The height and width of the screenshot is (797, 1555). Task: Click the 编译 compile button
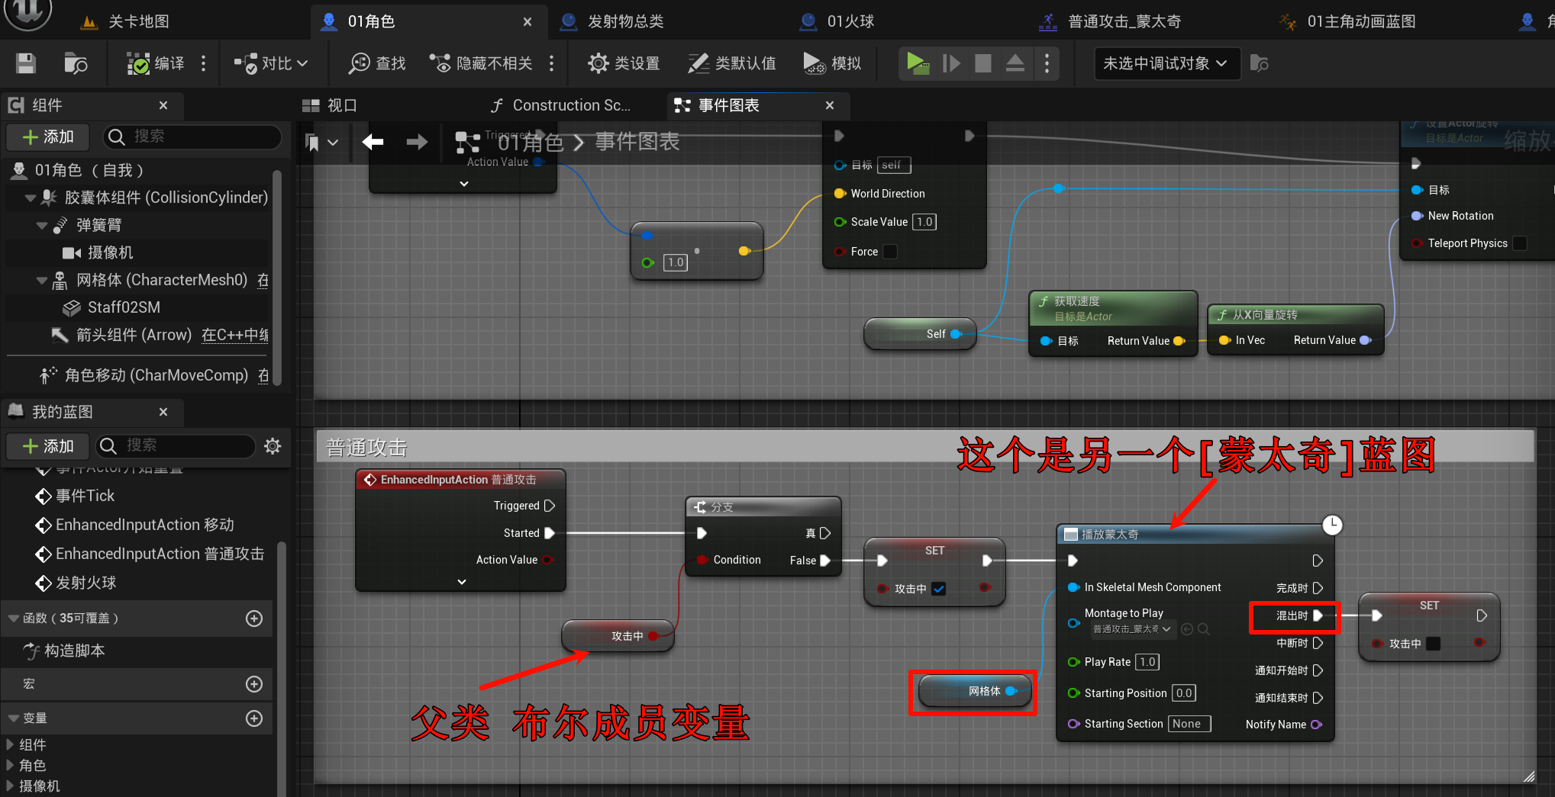point(156,63)
